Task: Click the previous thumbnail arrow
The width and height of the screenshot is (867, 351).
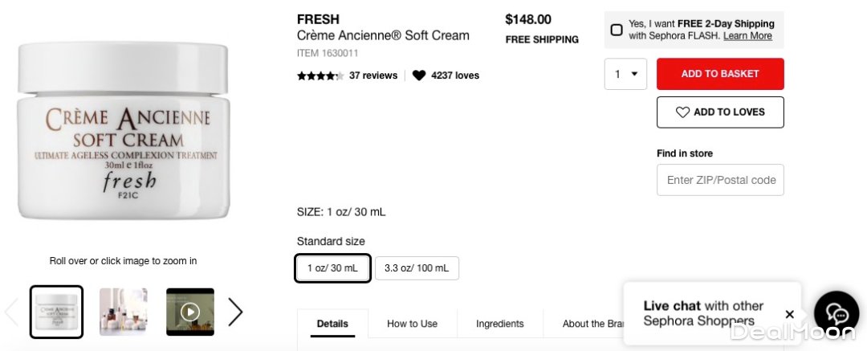Action: (x=11, y=312)
